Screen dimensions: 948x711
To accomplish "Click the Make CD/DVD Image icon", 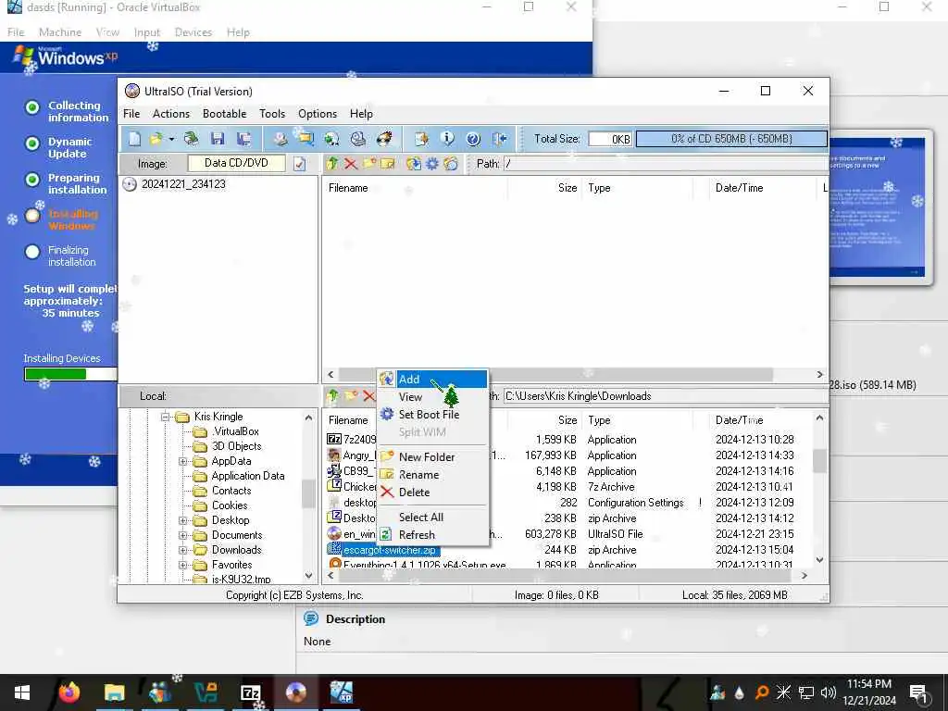I will tap(280, 139).
